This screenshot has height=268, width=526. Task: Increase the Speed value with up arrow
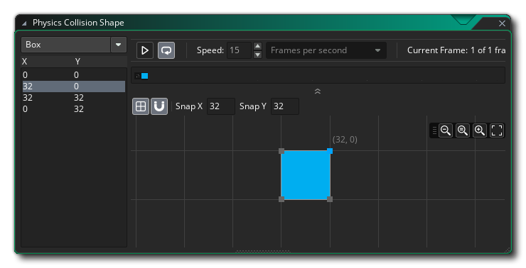[x=257, y=46]
